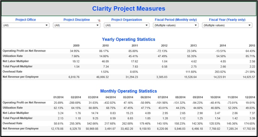
Task: Select yearly Total Payroll Mulitplier row label
Action: click(x=18, y=66)
